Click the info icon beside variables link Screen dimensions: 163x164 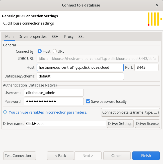[5, 112]
